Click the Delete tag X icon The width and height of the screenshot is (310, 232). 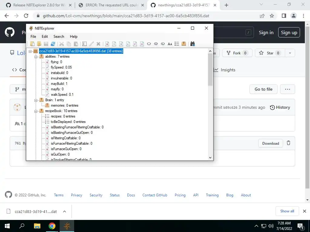click(98, 44)
